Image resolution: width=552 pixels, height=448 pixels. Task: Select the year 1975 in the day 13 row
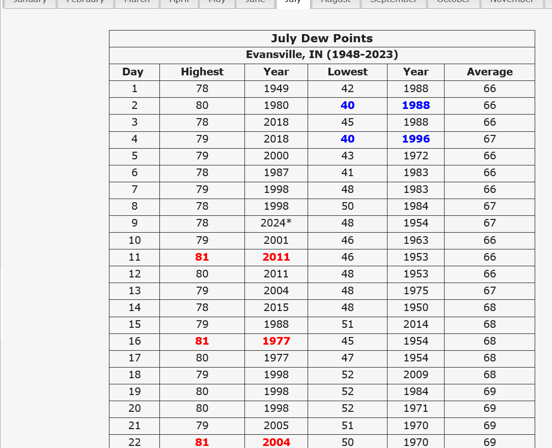[416, 291]
